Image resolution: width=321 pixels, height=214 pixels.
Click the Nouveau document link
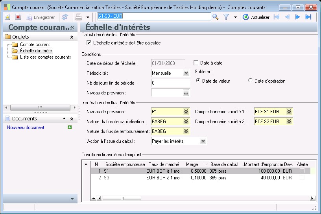26,127
